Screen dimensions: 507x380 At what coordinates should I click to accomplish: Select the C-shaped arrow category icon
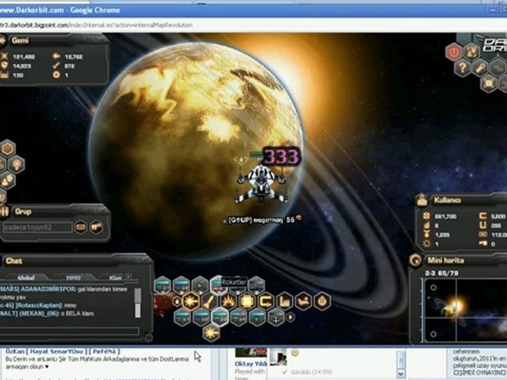pyautogui.click(x=266, y=301)
